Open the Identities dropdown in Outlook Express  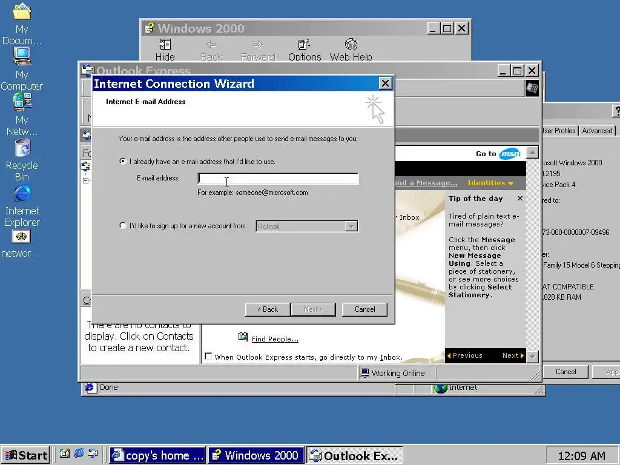click(x=490, y=183)
